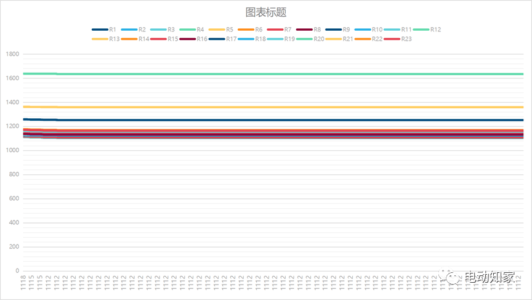Click the R9 legend entry
The height and width of the screenshot is (300, 532).
(x=337, y=30)
